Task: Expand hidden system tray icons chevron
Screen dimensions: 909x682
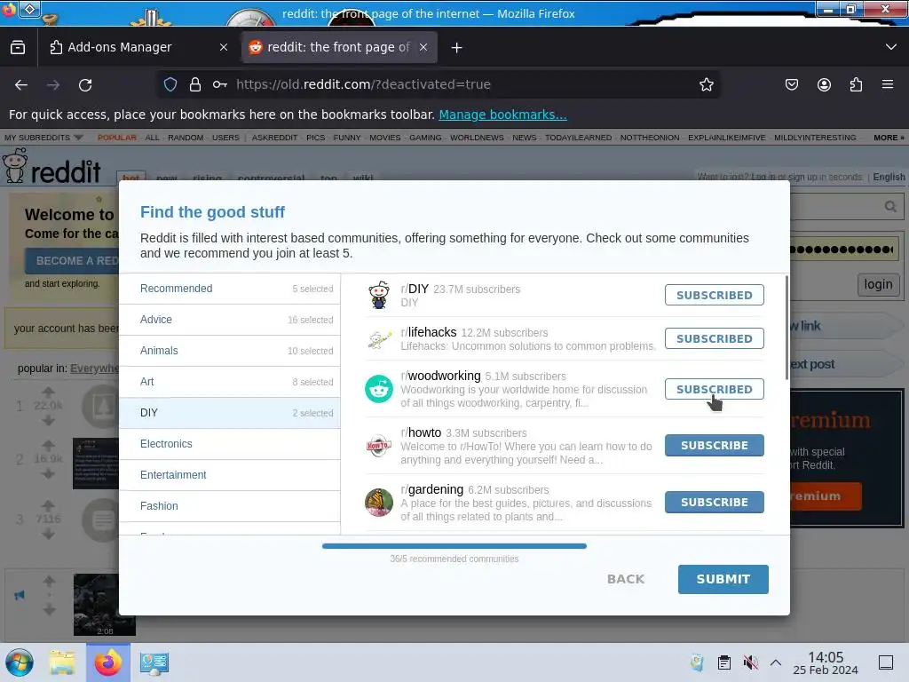Action: (776, 662)
